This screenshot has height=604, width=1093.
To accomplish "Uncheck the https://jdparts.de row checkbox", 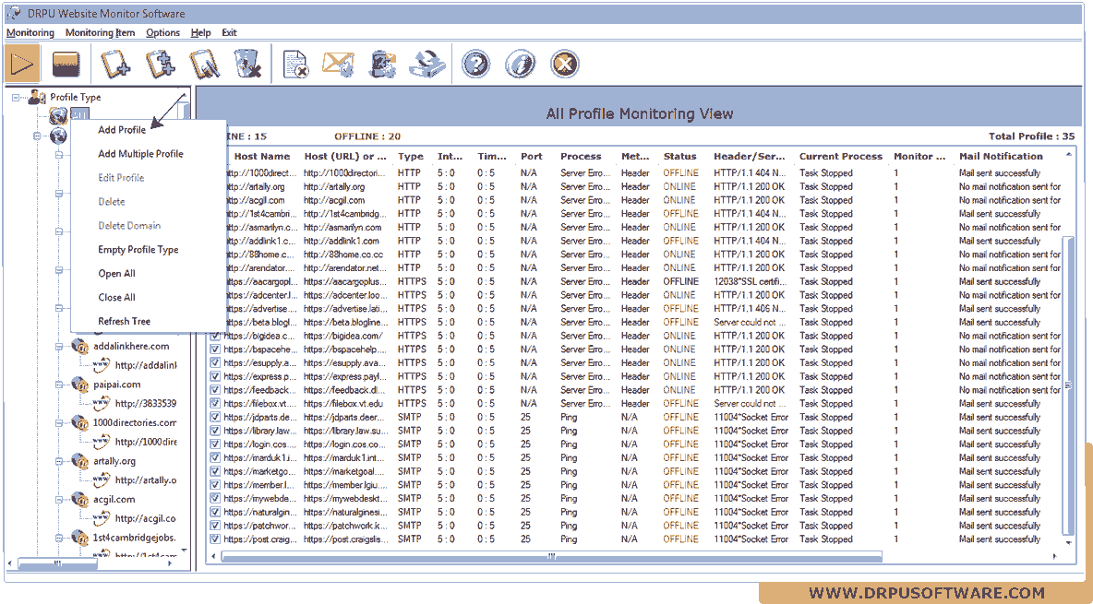I will pos(215,418).
